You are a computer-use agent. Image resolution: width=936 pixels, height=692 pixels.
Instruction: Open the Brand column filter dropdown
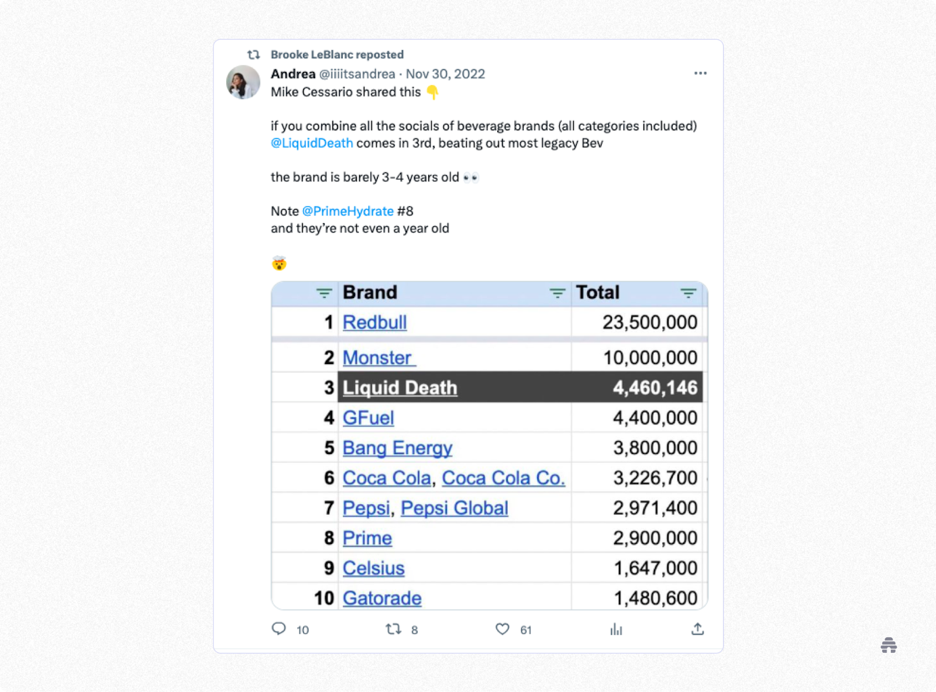point(558,293)
